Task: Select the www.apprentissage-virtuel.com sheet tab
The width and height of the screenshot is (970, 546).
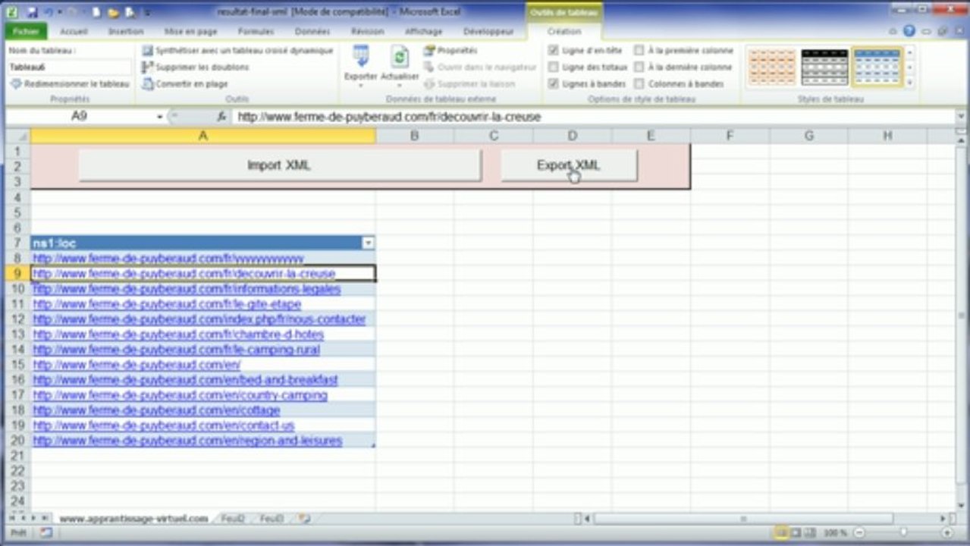Action: click(x=133, y=519)
